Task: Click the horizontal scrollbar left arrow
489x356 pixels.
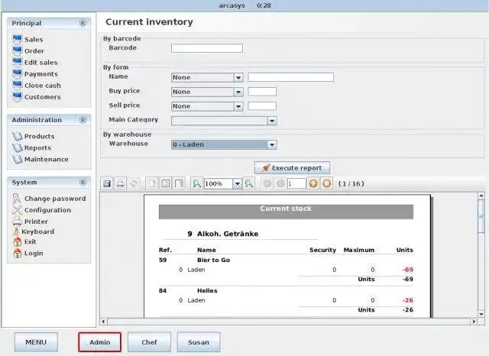Action: pyautogui.click(x=104, y=322)
